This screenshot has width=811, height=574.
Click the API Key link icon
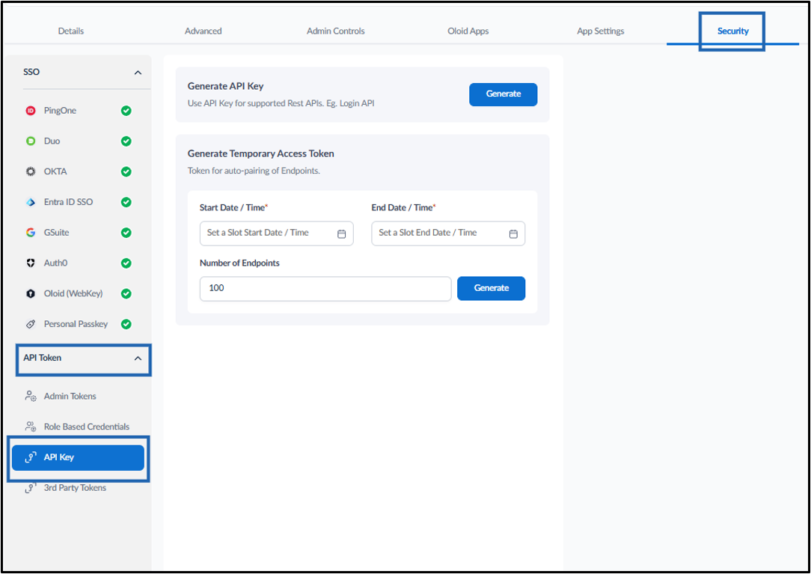[x=31, y=457]
